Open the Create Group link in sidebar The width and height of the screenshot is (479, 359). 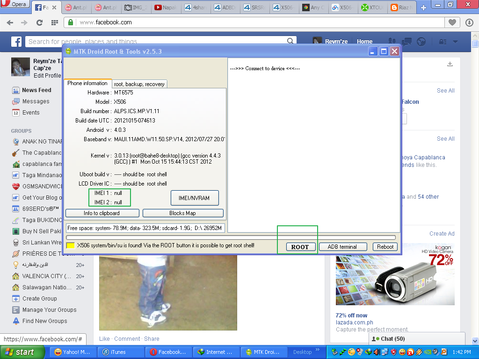pos(40,299)
